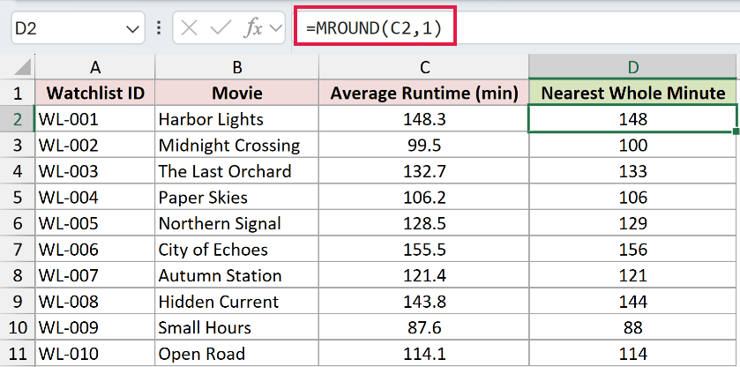Screen dimensions: 740x367
Task: Select the cell containing 129
Action: pyautogui.click(x=632, y=223)
